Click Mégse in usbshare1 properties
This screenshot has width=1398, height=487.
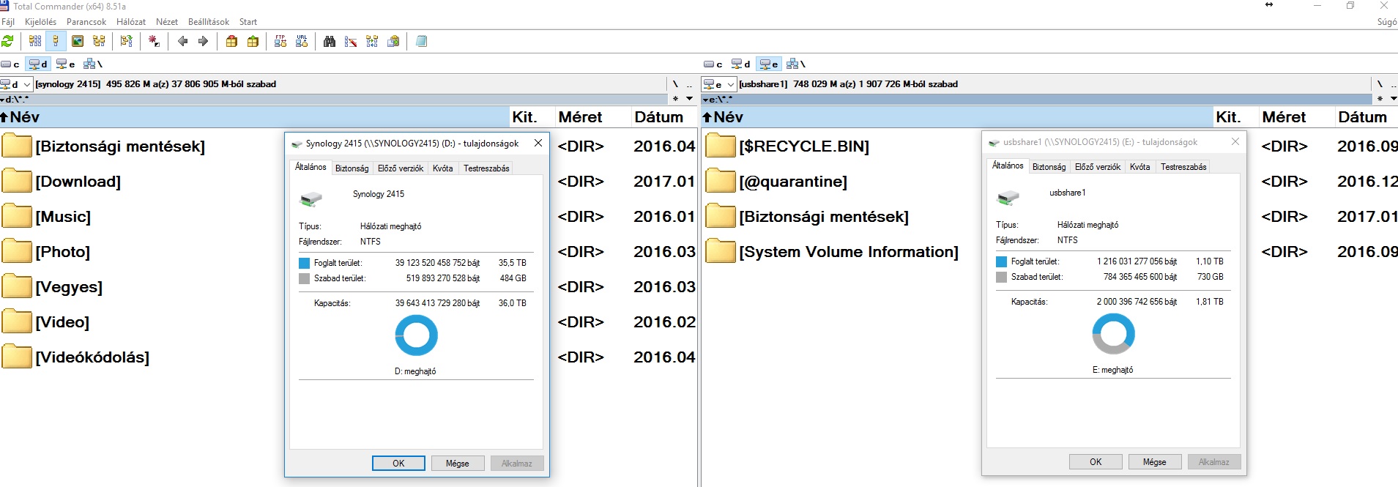pos(1154,461)
